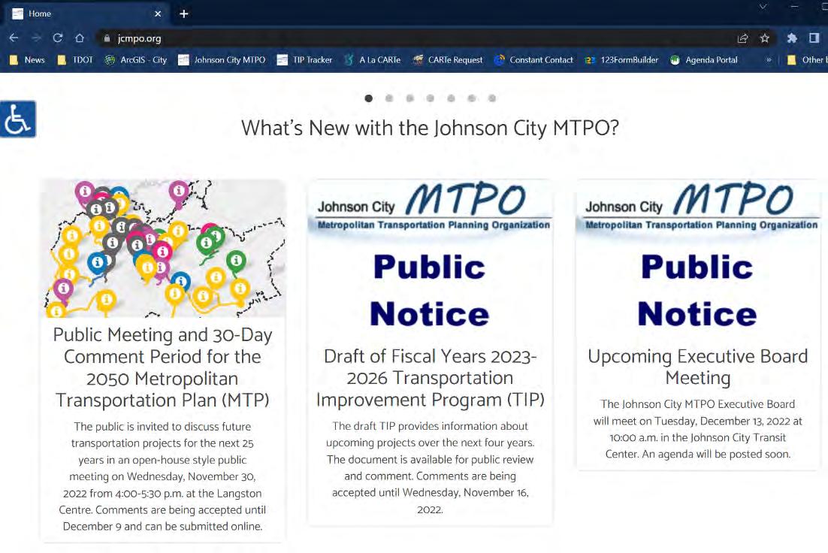
Task: Open Draft of Fiscal Years 2023-2026 TIP heading
Action: (430, 378)
